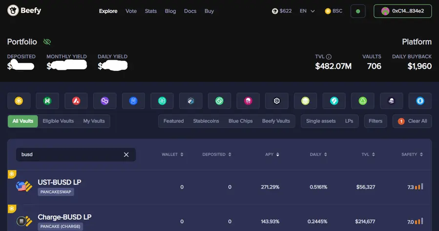
Task: Filter by Cronos black hexagon chain icon
Action: (276, 101)
